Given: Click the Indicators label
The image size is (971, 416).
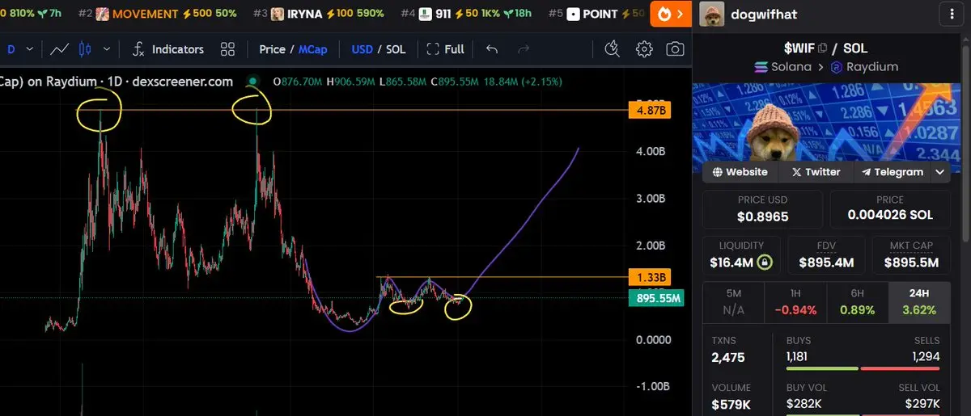Looking at the screenshot, I should point(178,49).
